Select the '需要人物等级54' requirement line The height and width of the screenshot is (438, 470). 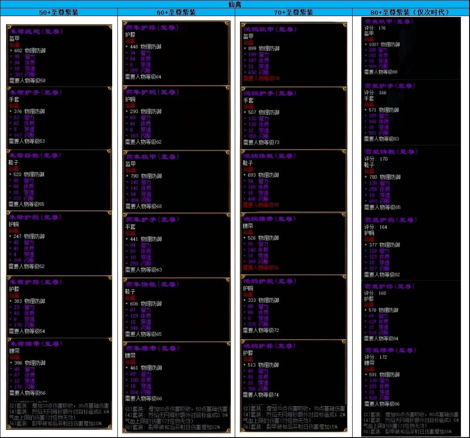pos(27,331)
